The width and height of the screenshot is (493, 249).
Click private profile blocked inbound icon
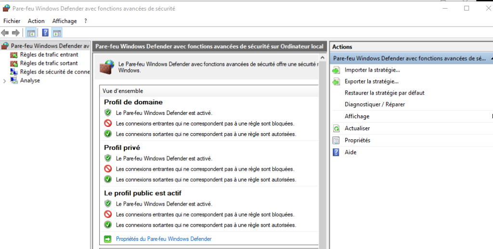click(108, 169)
